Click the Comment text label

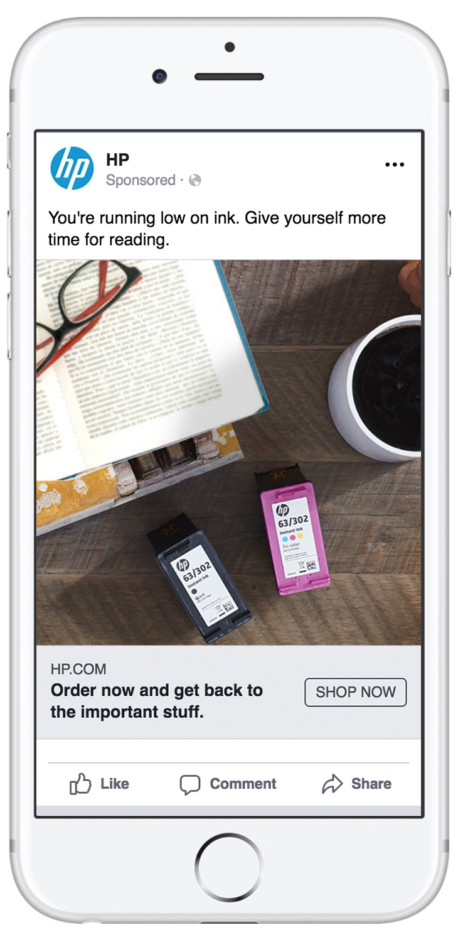pos(243,784)
